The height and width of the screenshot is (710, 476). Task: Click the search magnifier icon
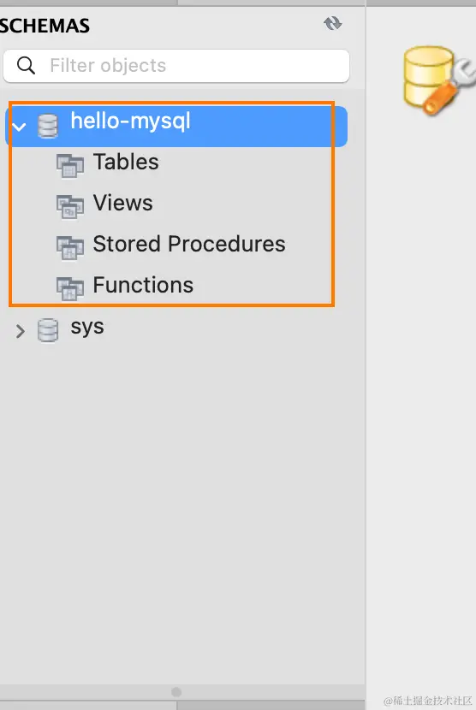click(26, 66)
